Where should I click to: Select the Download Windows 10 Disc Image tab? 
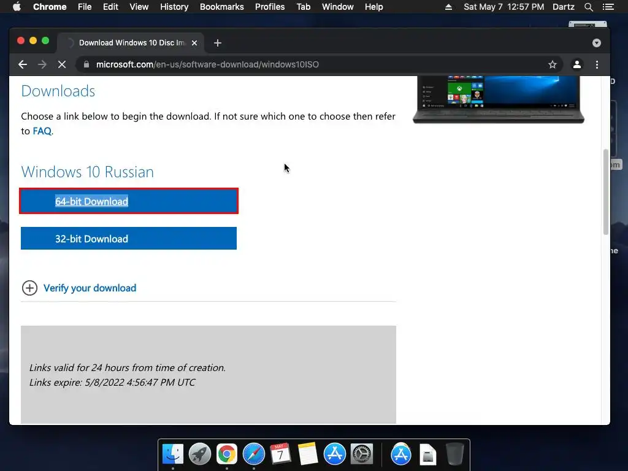(x=131, y=43)
